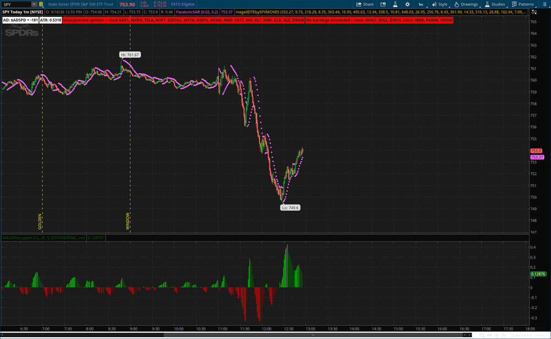This screenshot has width=551, height=339.
Task: Click the D: 9/16/26 12:55 PM data label
Action: 64,12
